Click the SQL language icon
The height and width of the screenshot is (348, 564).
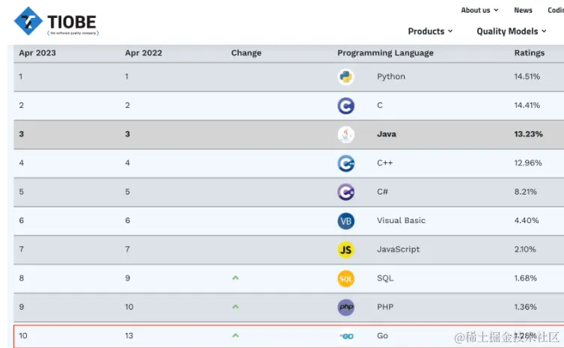point(346,278)
